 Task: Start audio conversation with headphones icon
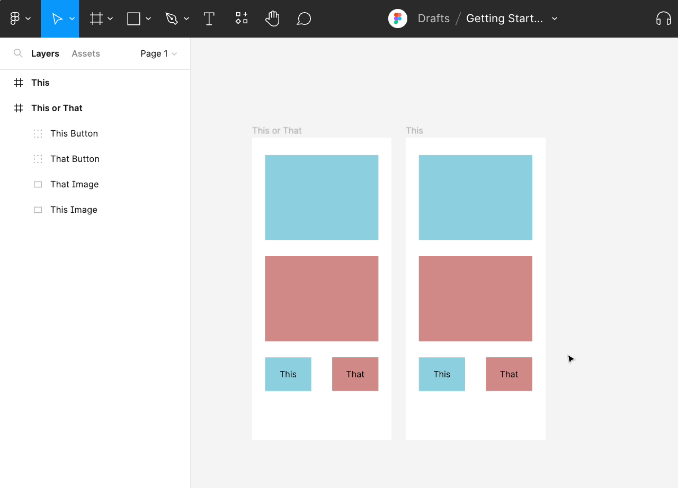(663, 19)
